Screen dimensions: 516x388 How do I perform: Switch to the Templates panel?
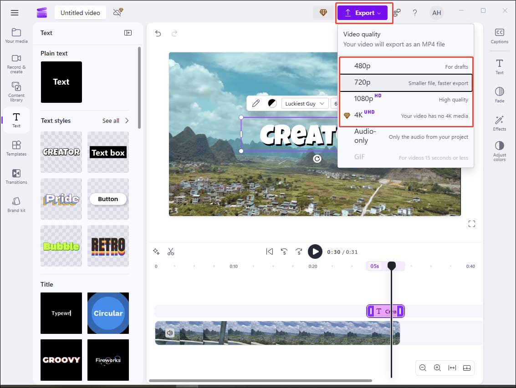[16, 148]
